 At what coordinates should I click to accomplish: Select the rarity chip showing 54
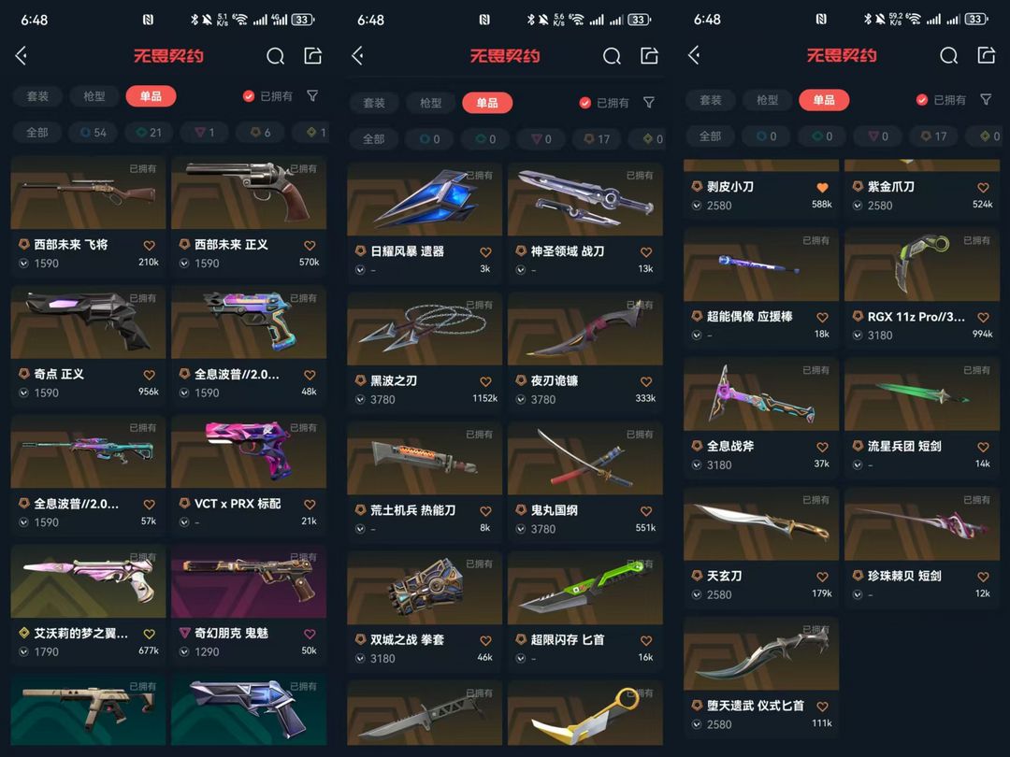point(94,132)
